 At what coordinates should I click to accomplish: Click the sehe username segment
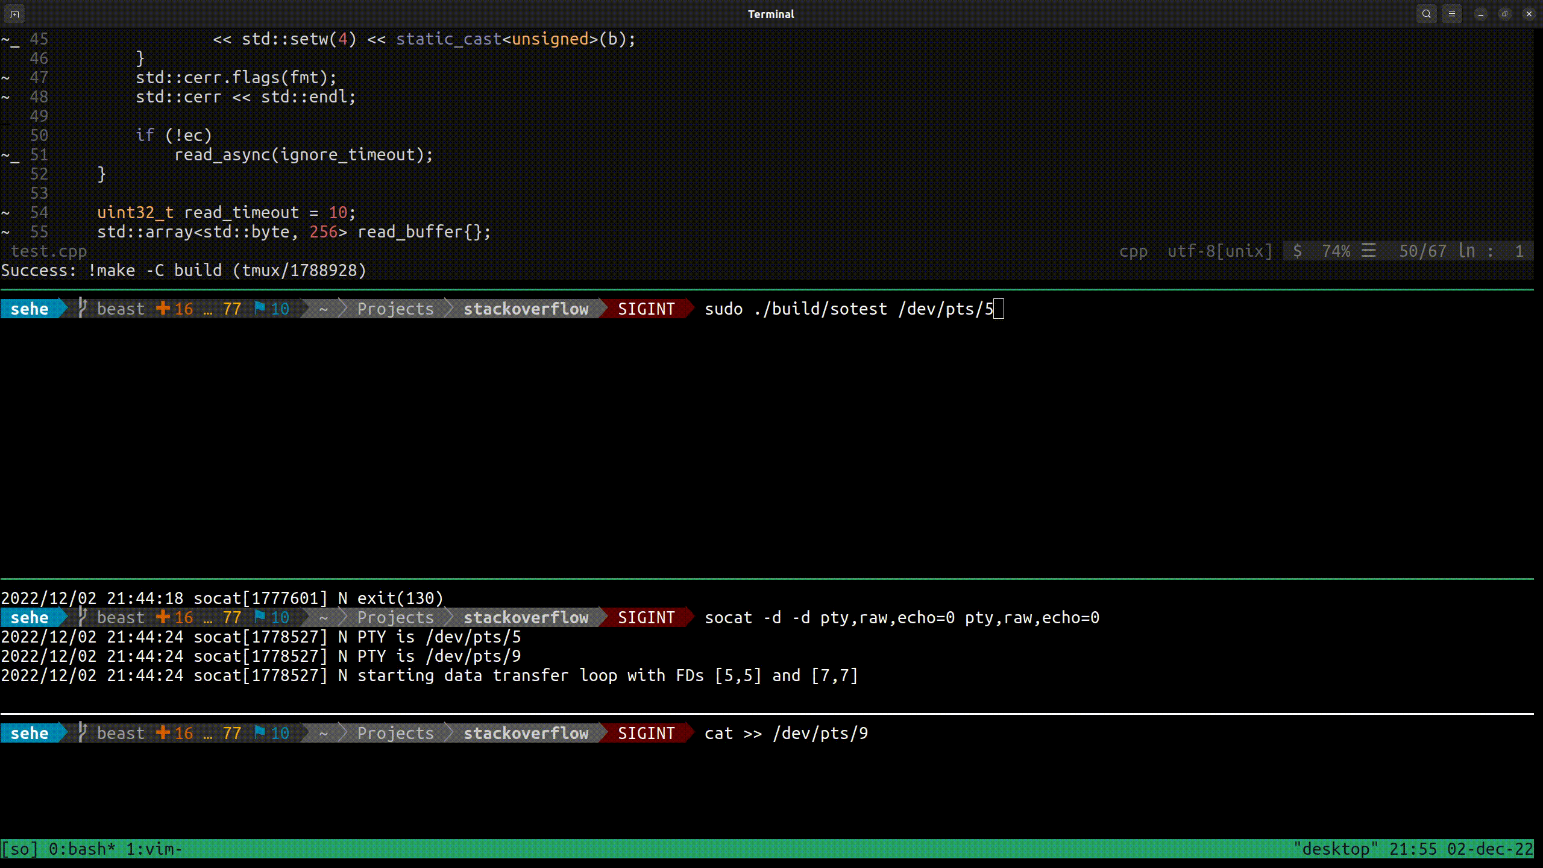click(x=29, y=308)
